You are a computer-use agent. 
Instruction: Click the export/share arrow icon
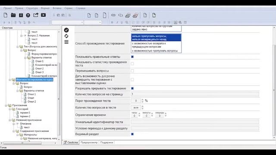click(x=36, y=15)
